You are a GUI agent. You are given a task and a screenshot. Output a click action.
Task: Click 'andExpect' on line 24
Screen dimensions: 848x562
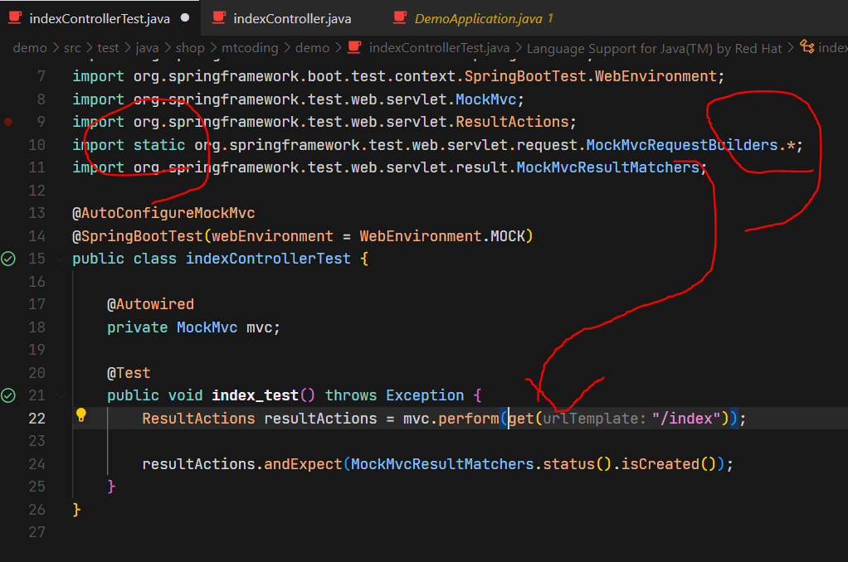(x=303, y=464)
